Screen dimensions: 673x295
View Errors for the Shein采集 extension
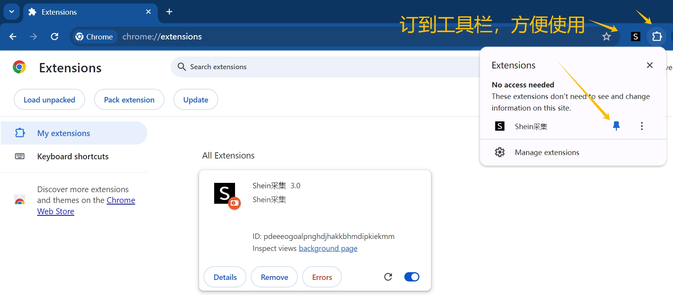tap(322, 277)
